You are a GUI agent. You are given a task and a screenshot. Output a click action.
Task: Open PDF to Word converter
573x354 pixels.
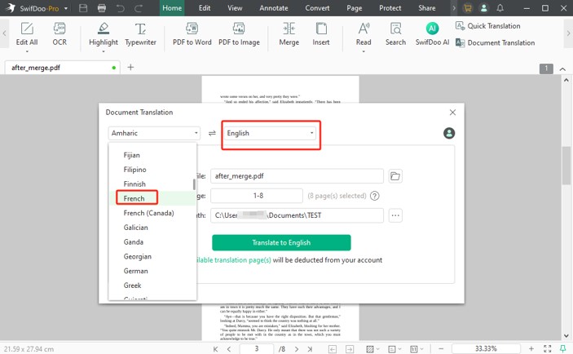(x=192, y=33)
